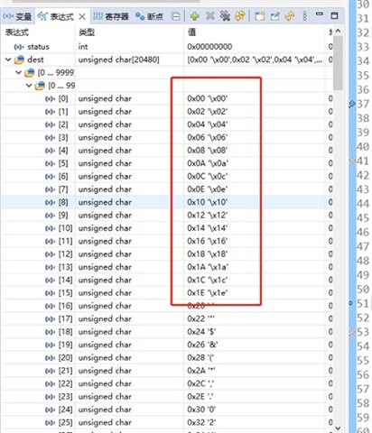
Task: Click the scroll up arrow of the table
Action: [x=338, y=31]
